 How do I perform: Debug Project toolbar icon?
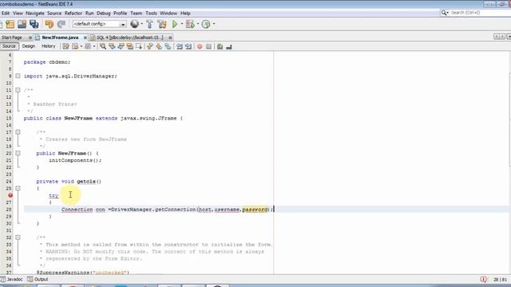pyautogui.click(x=190, y=24)
